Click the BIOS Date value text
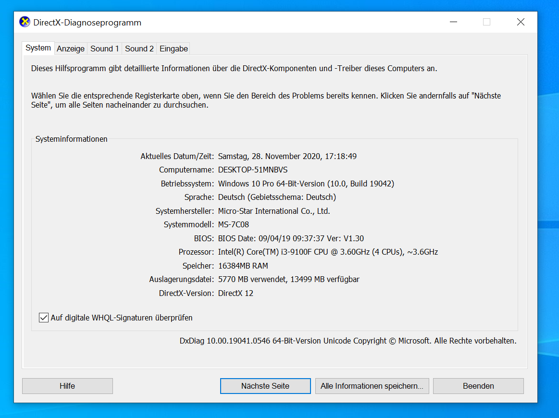This screenshot has height=418, width=559. pos(291,238)
